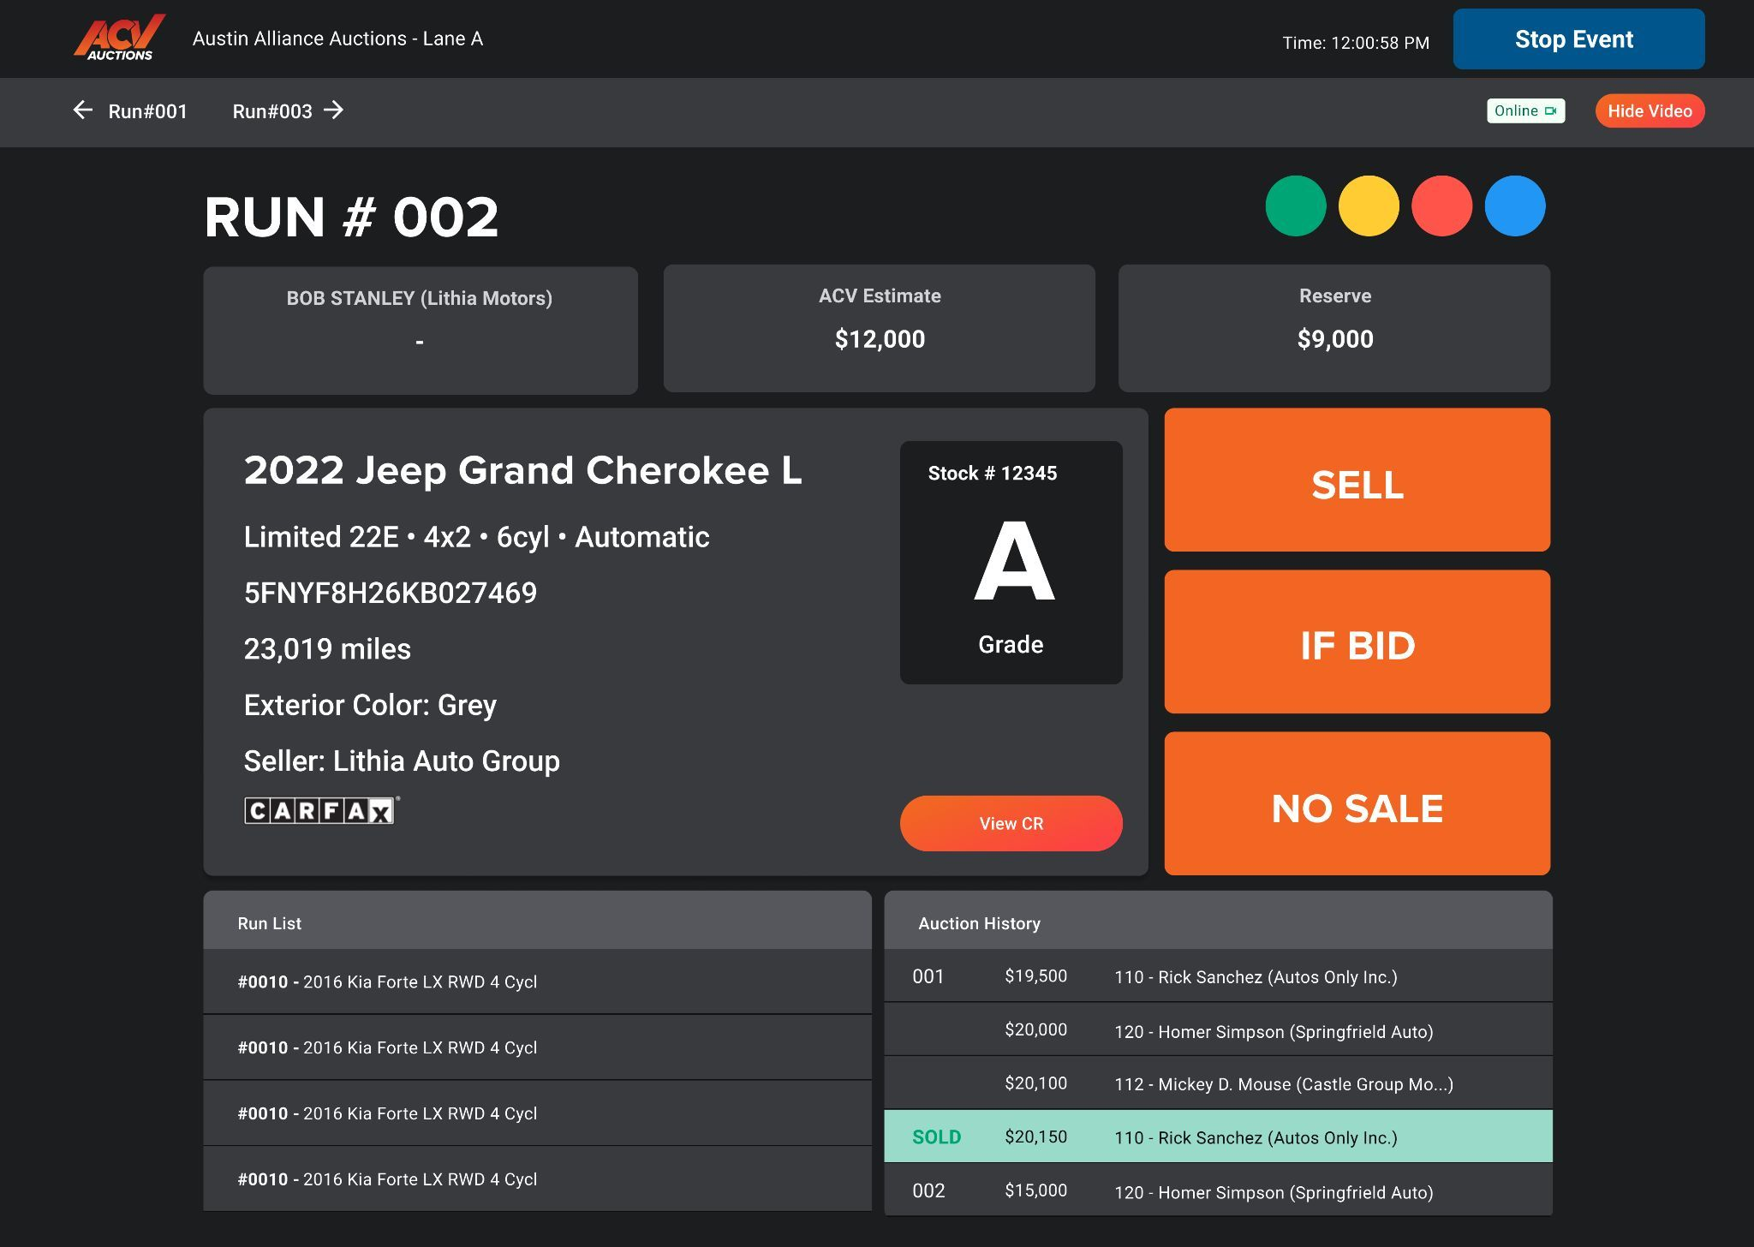Click the Online status badge
The image size is (1754, 1247).
[1525, 110]
